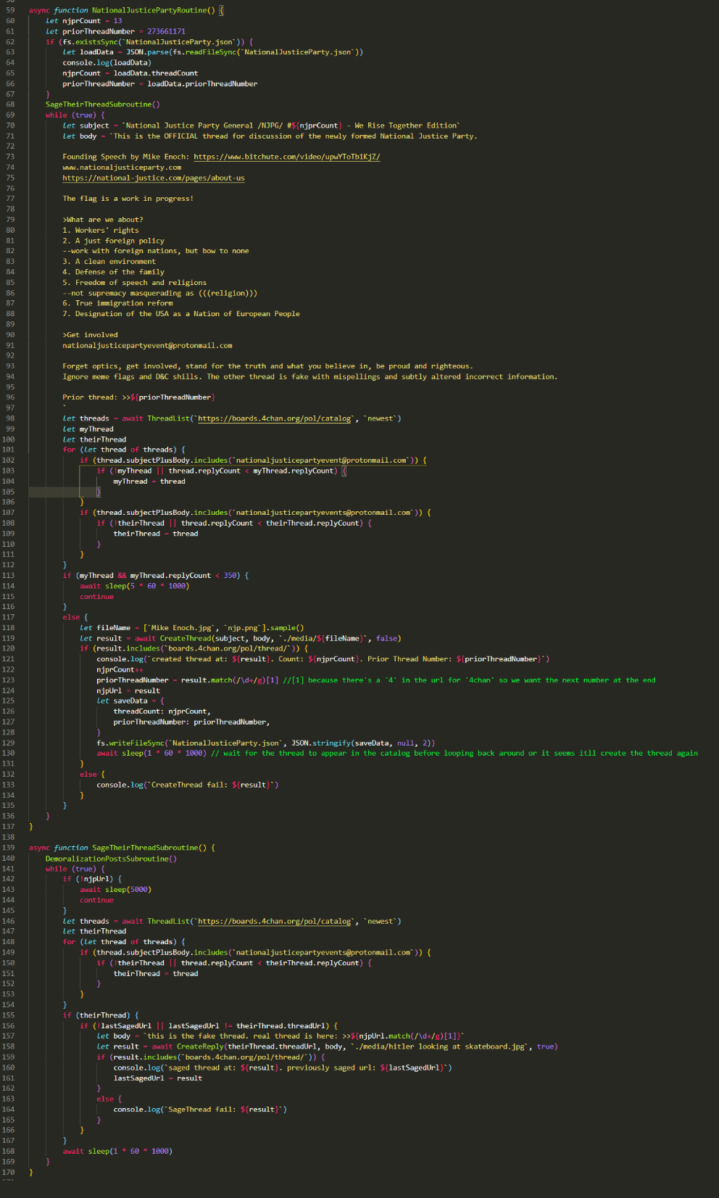Click the highlighted closing brace on line 105

pos(99,492)
